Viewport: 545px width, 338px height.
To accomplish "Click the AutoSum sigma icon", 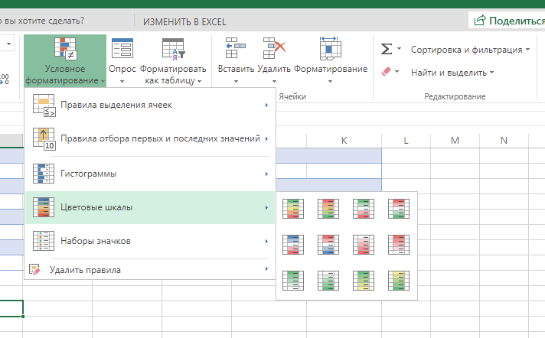I will 386,49.
